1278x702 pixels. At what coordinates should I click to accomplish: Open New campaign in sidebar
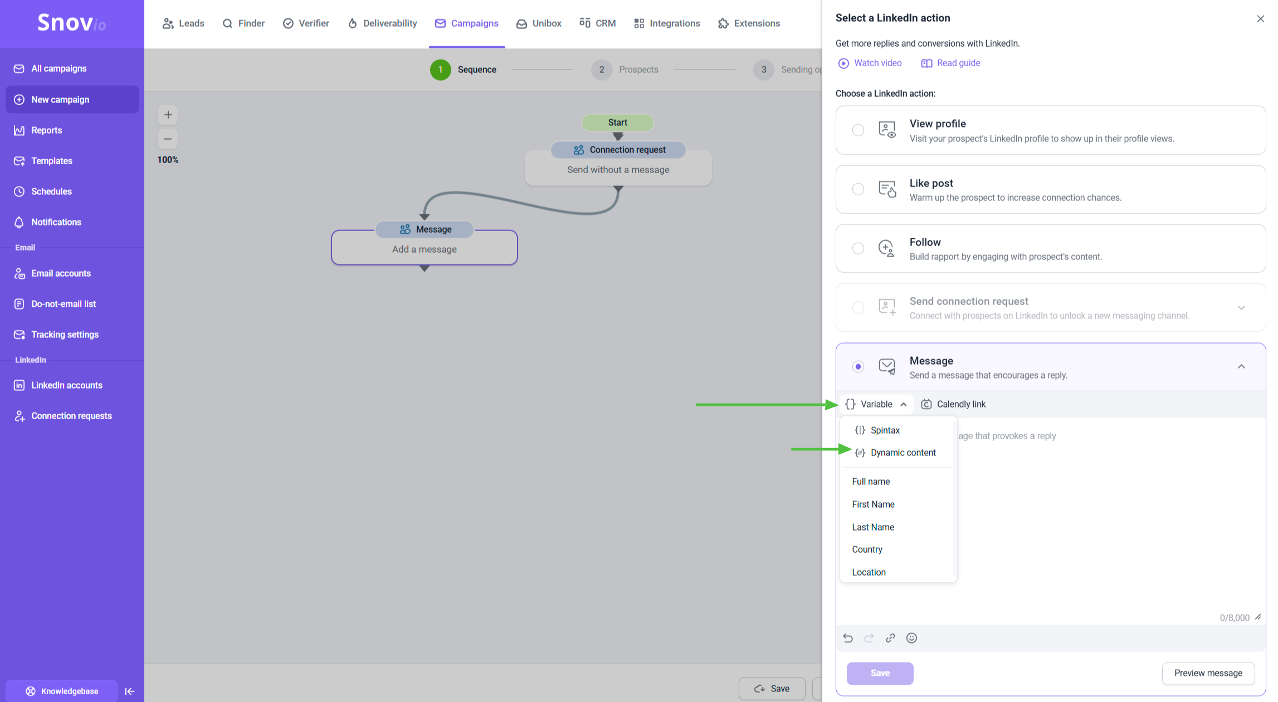pyautogui.click(x=72, y=100)
